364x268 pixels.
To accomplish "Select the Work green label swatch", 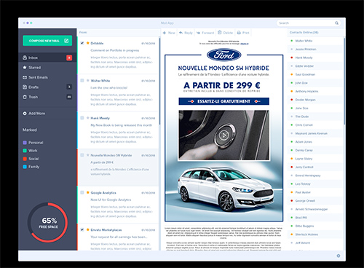I will click(x=25, y=151).
